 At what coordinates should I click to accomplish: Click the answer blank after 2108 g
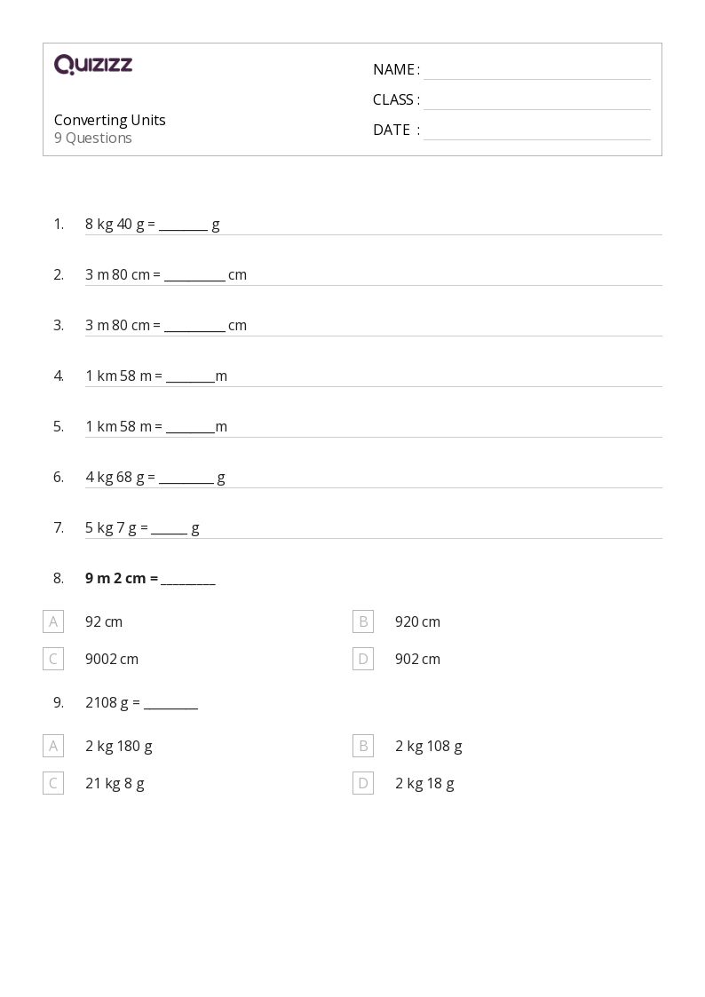170,703
